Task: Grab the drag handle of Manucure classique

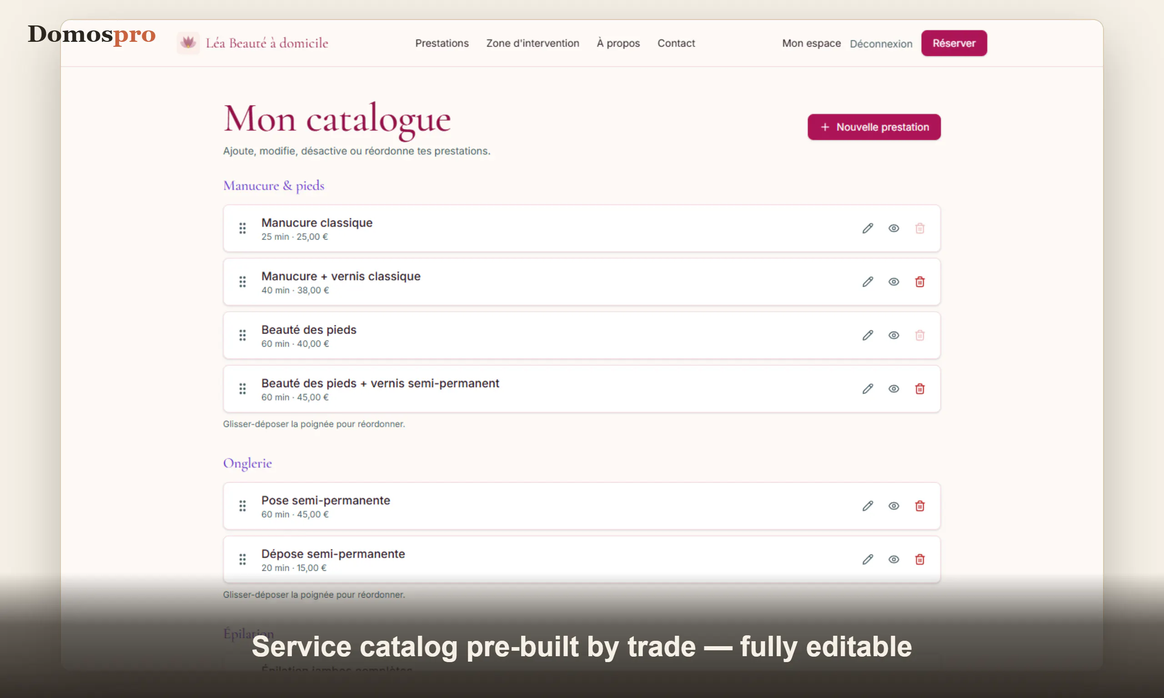Action: (242, 228)
